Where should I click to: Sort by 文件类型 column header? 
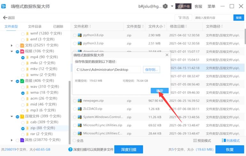135,26
